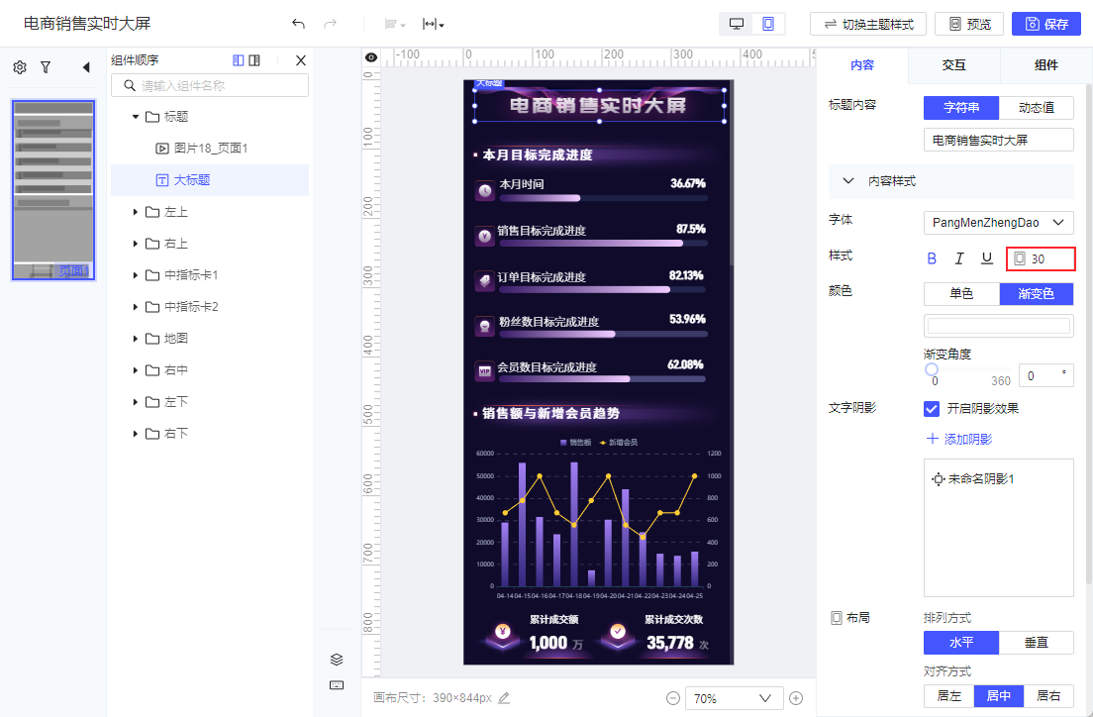Image resolution: width=1093 pixels, height=717 pixels.
Task: Switch to desktop layout icon
Action: [x=737, y=24]
